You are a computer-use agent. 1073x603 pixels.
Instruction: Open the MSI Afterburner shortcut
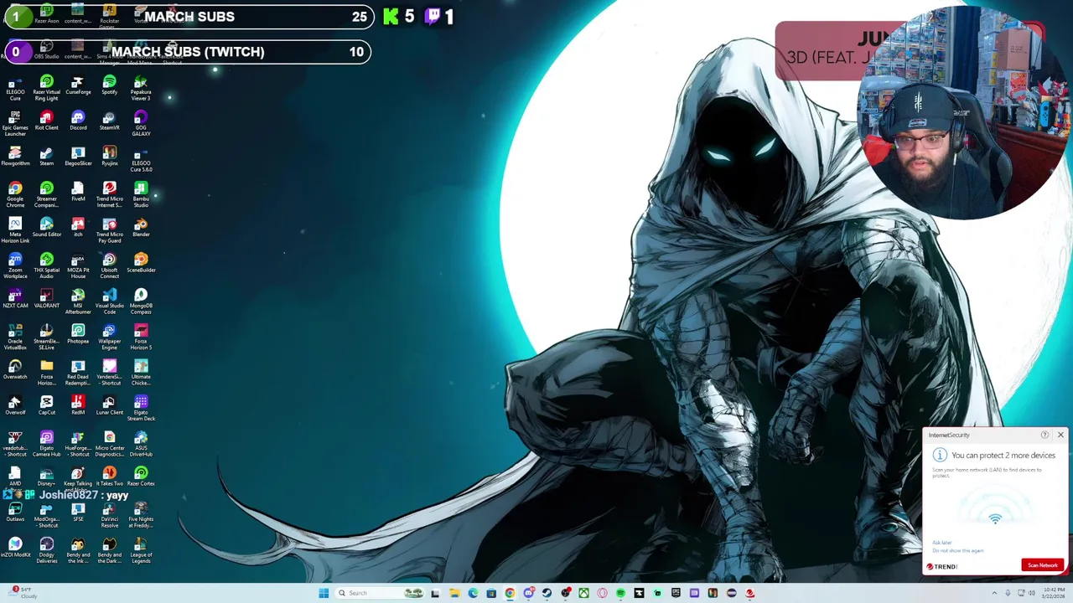click(x=78, y=301)
